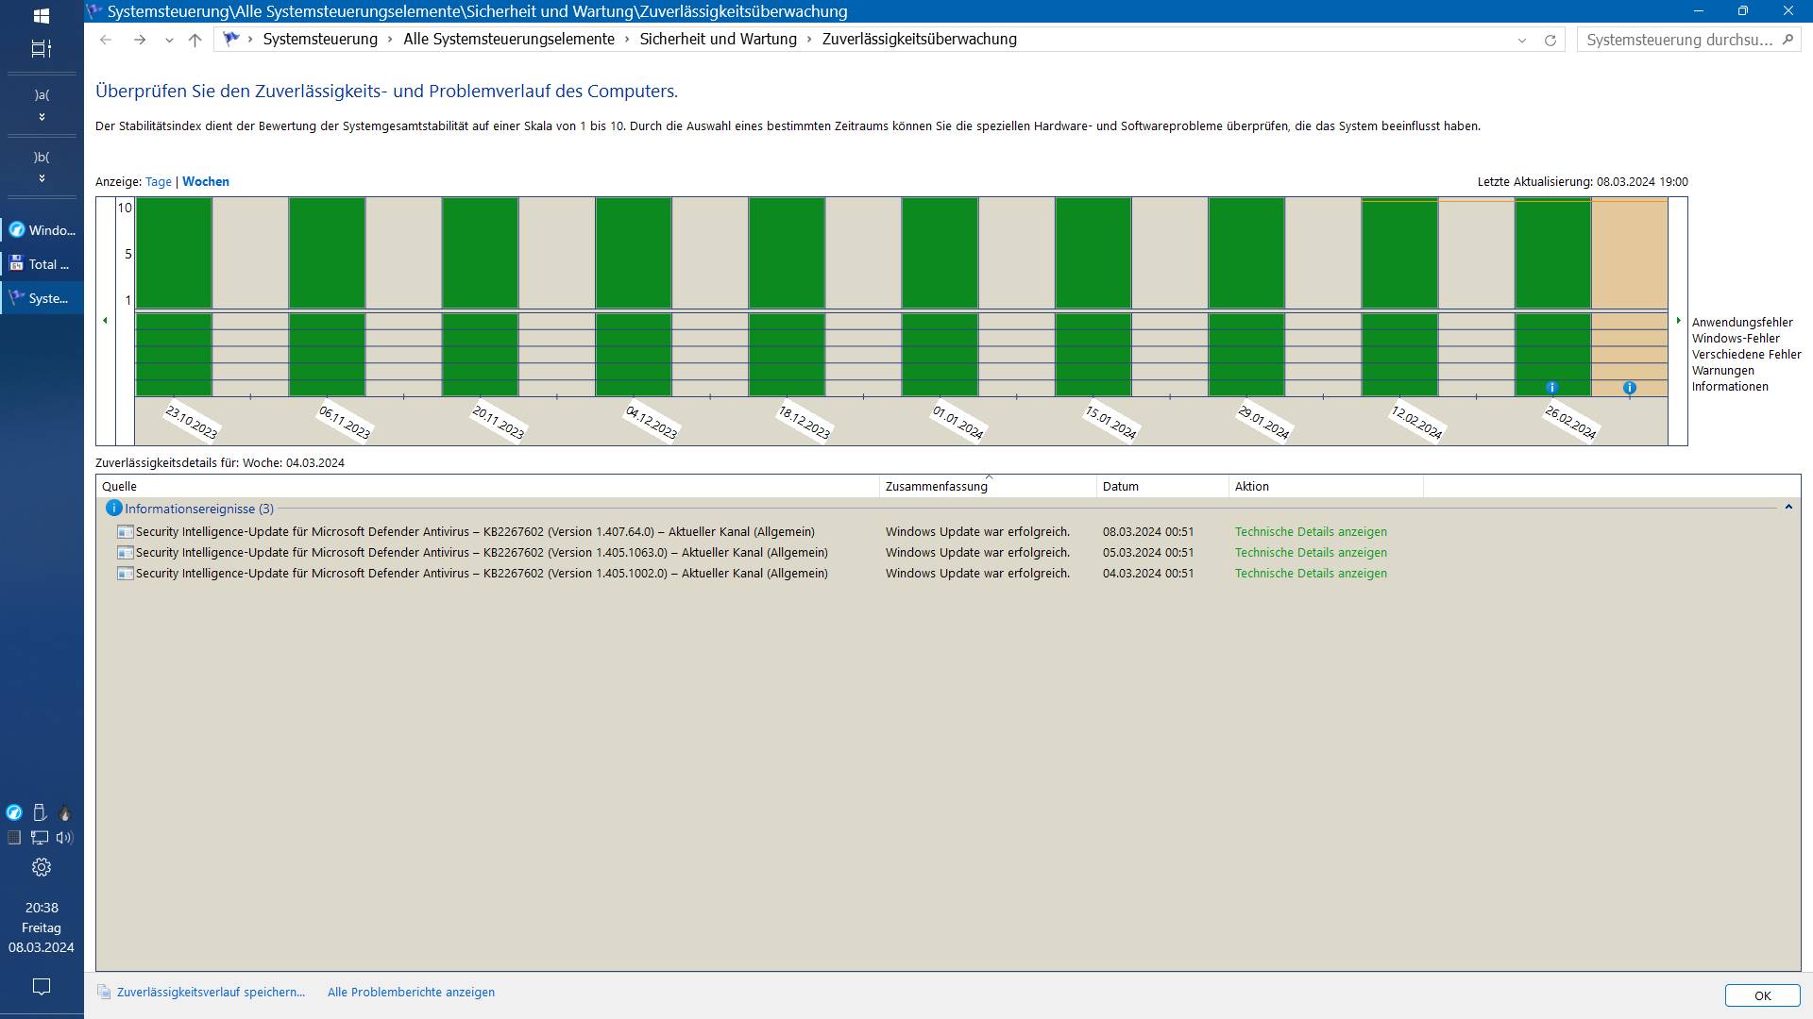Click the Windows Start icon

coord(42,16)
